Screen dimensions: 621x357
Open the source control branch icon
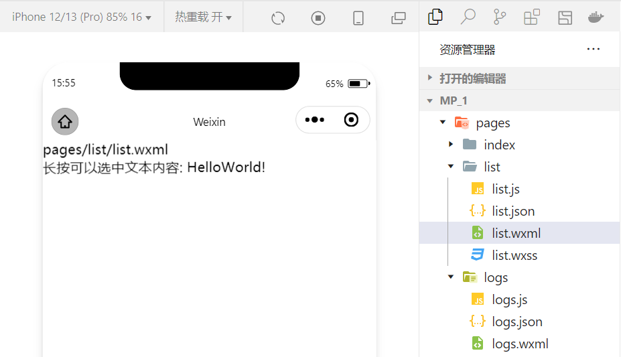(500, 17)
